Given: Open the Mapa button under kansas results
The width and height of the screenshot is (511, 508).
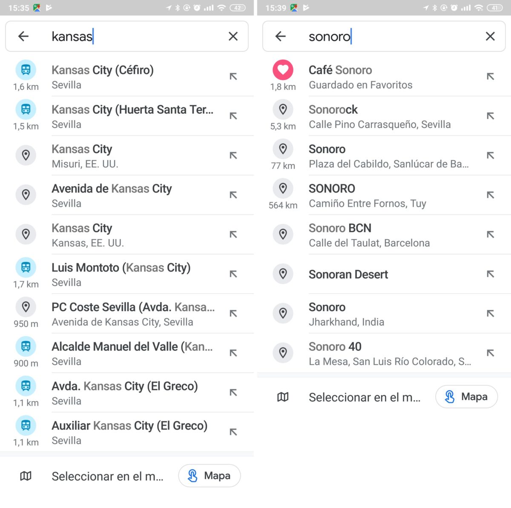Looking at the screenshot, I should [x=210, y=476].
